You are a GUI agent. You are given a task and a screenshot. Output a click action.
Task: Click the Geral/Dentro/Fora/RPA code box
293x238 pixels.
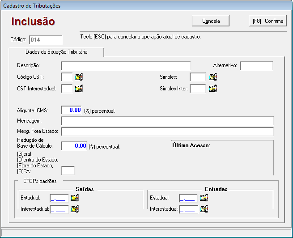click(68, 170)
